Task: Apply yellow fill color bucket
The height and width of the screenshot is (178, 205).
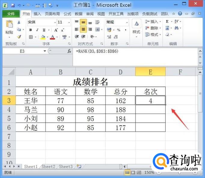Action: point(43,37)
